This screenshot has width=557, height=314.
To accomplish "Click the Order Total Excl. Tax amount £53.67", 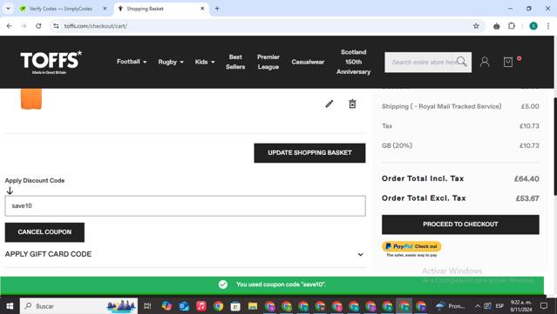I will tap(527, 198).
